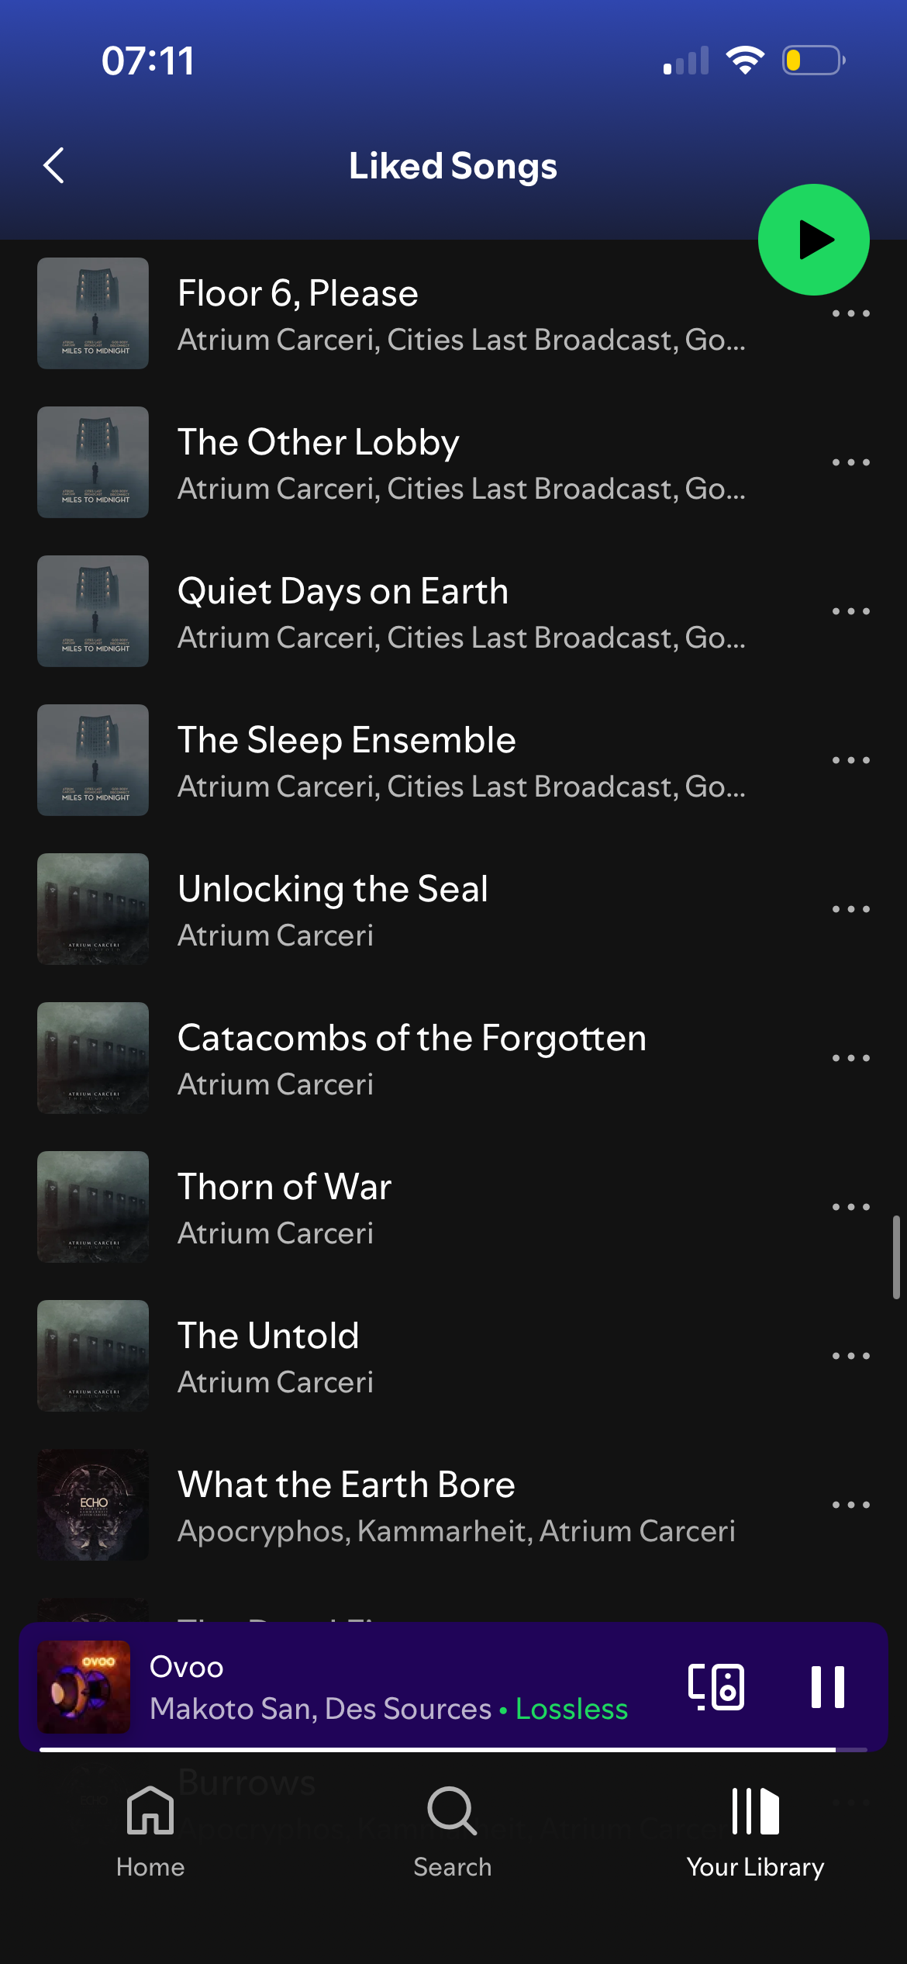907x1964 pixels.
Task: Open more options for The Other Lobby
Action: pos(850,462)
